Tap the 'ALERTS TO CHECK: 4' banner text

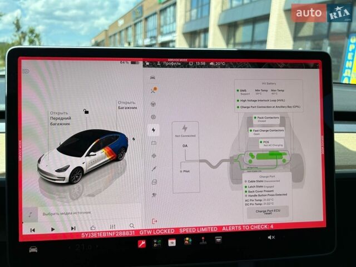(248, 228)
